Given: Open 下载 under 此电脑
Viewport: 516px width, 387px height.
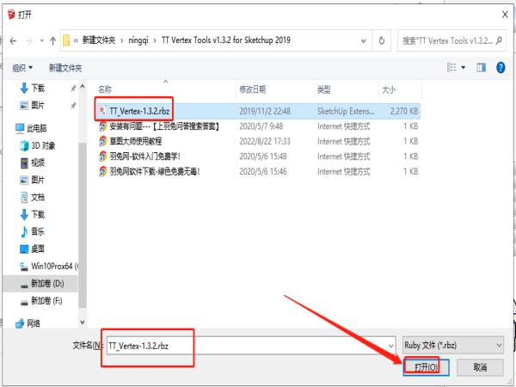Looking at the screenshot, I should [x=33, y=214].
